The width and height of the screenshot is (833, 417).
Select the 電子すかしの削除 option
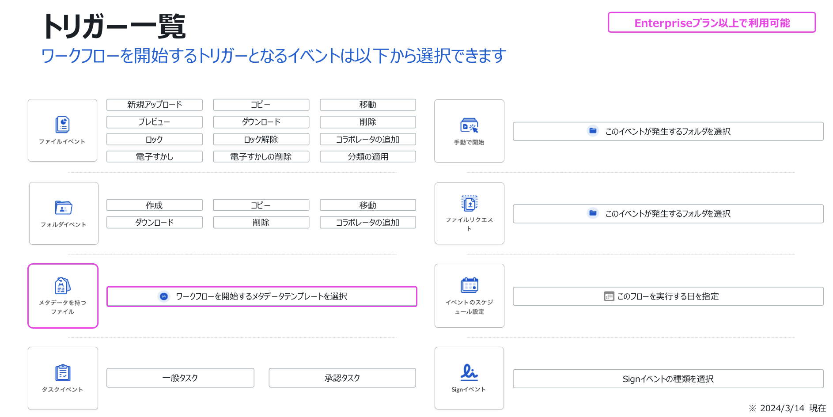(x=261, y=157)
